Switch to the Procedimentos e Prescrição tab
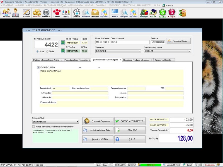Screen dimensions: 223x167 click(x=77, y=60)
